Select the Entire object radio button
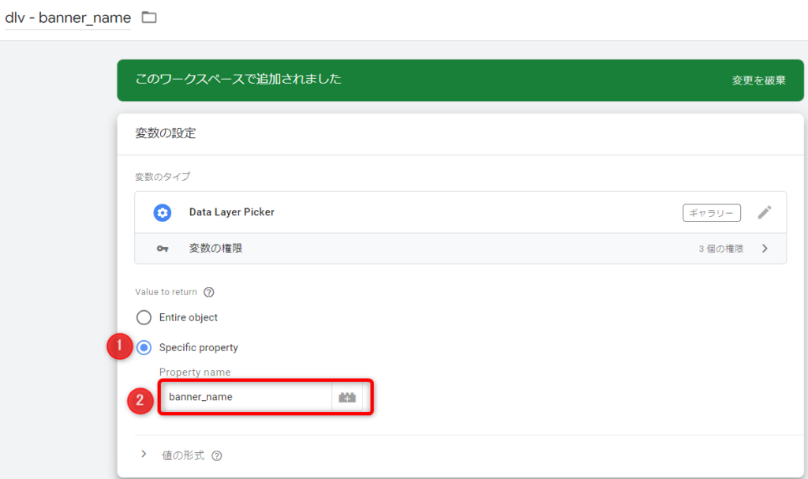Screen dimensions: 808x479 click(144, 317)
